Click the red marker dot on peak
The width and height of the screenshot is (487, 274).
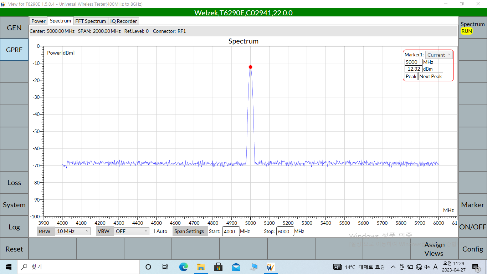[250, 67]
